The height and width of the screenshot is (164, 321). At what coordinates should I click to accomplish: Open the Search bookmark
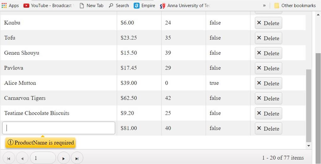point(119,5)
